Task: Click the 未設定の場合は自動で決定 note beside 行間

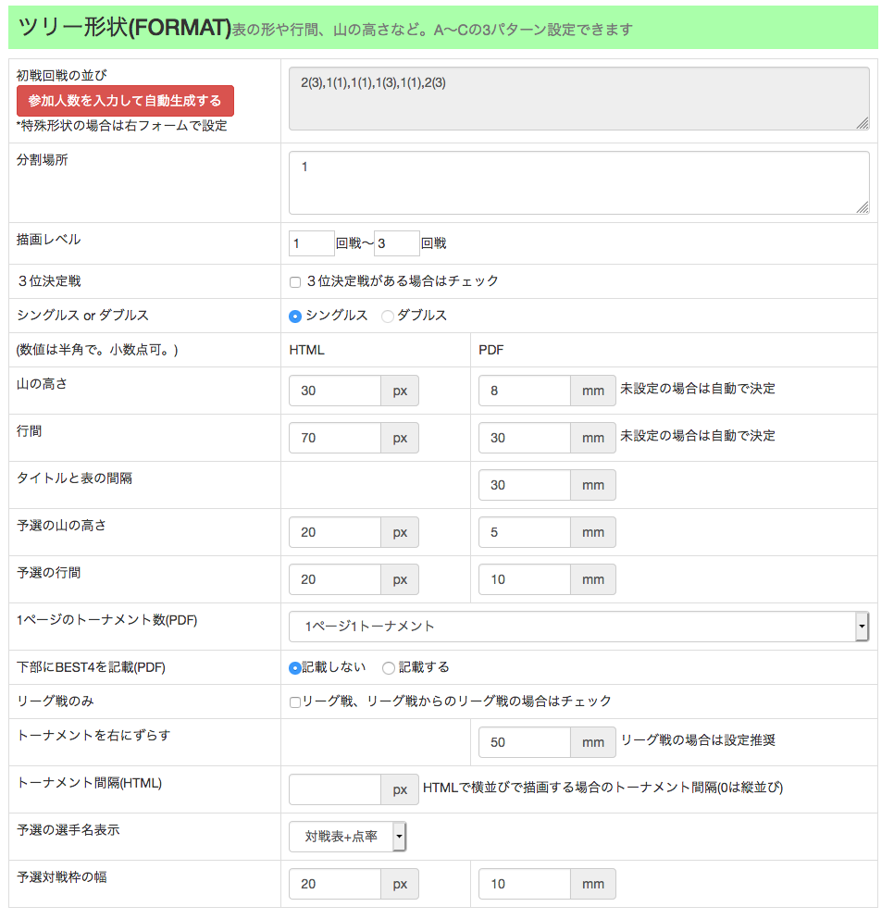Action: (x=698, y=436)
